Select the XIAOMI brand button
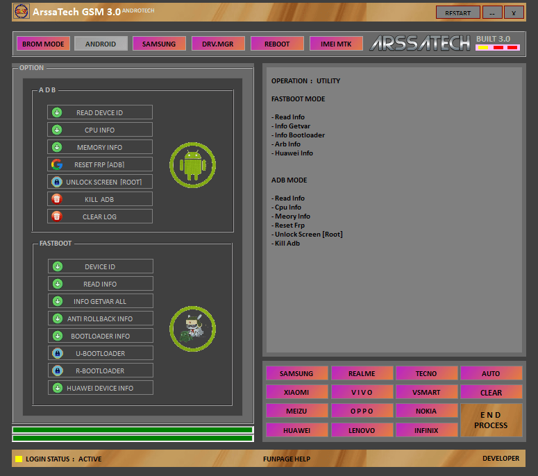The height and width of the screenshot is (476, 538). click(296, 392)
